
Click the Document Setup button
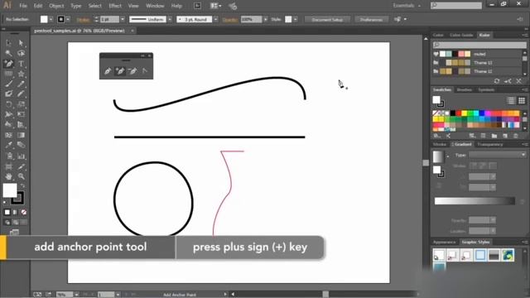327,20
